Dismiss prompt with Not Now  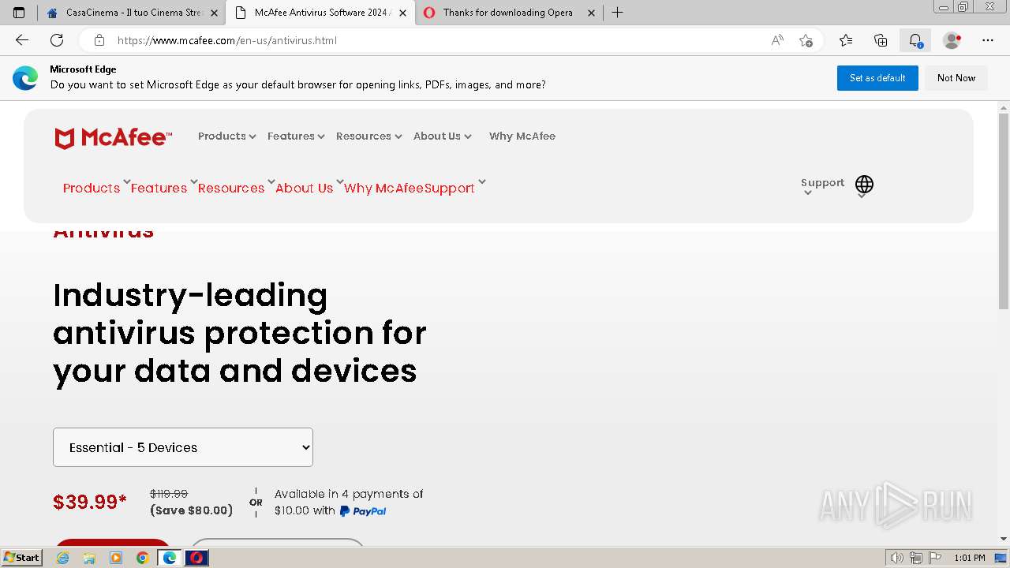tap(956, 78)
